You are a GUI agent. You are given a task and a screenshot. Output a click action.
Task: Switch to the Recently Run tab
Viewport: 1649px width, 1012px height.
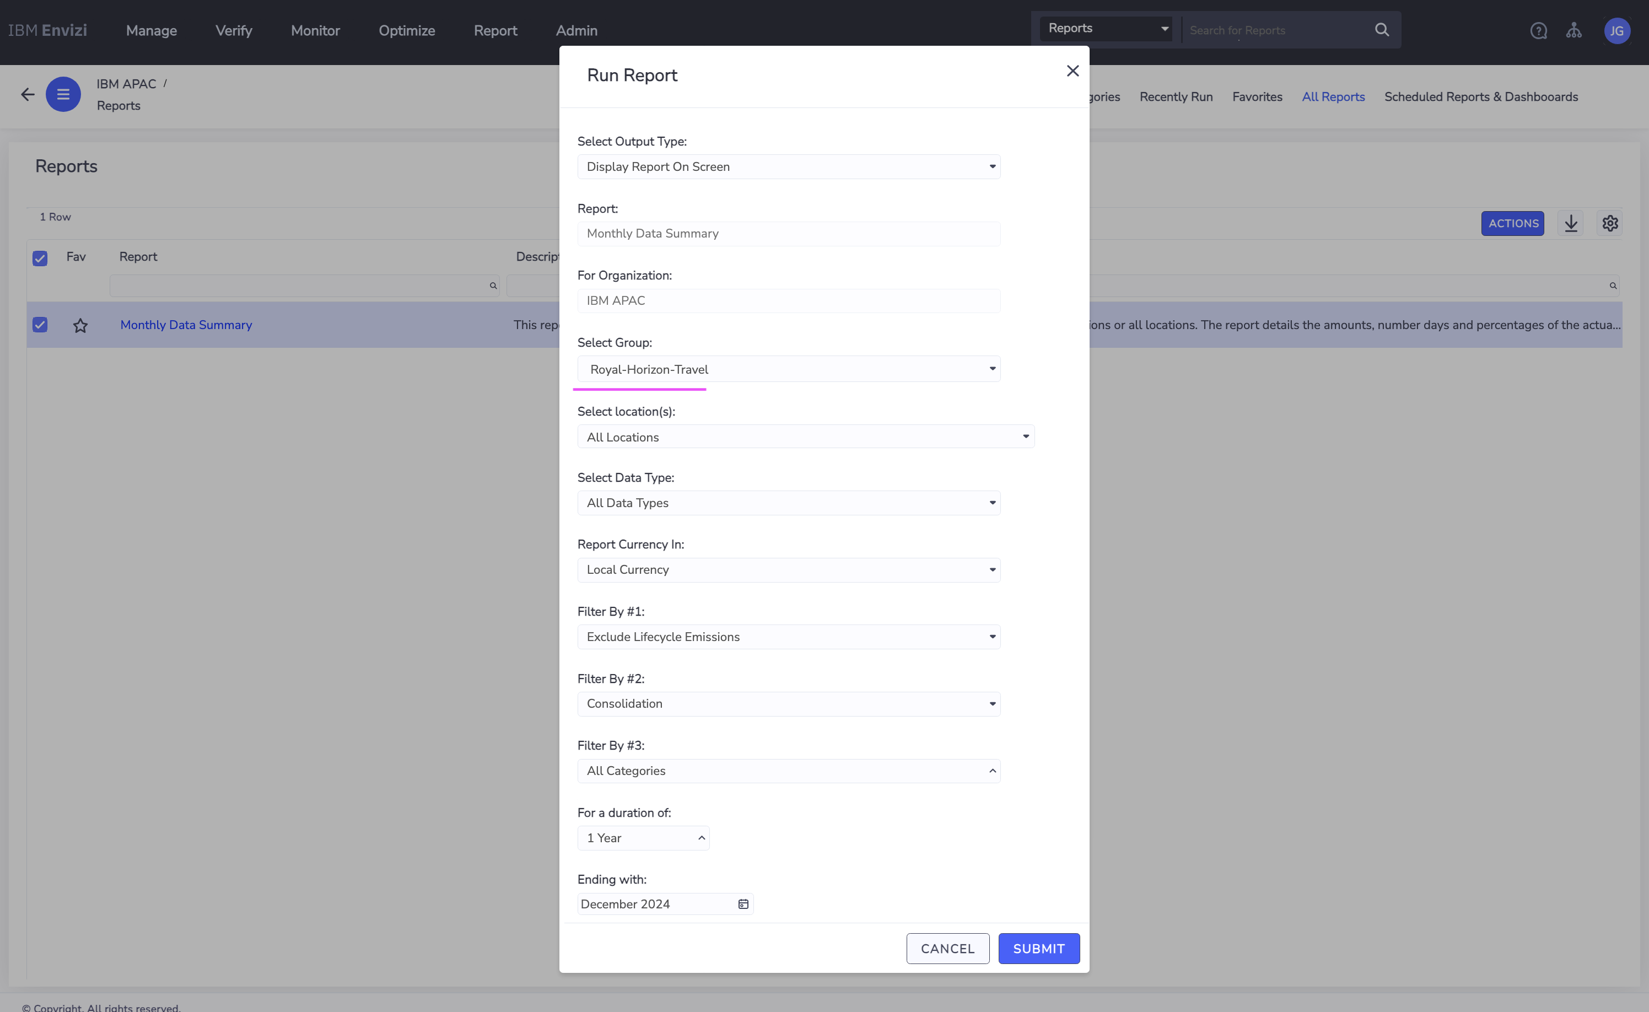[x=1175, y=97]
